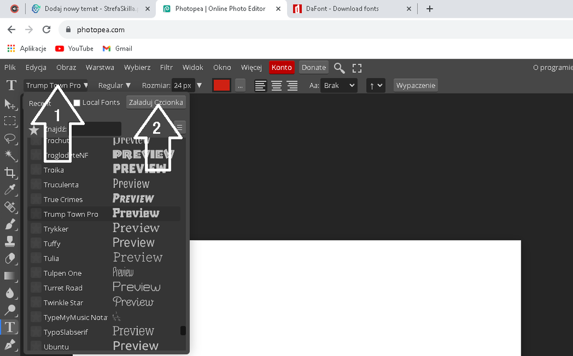Image resolution: width=573 pixels, height=356 pixels.
Task: Select the Zoom magnifier tool in sidebar
Action: pos(10,310)
